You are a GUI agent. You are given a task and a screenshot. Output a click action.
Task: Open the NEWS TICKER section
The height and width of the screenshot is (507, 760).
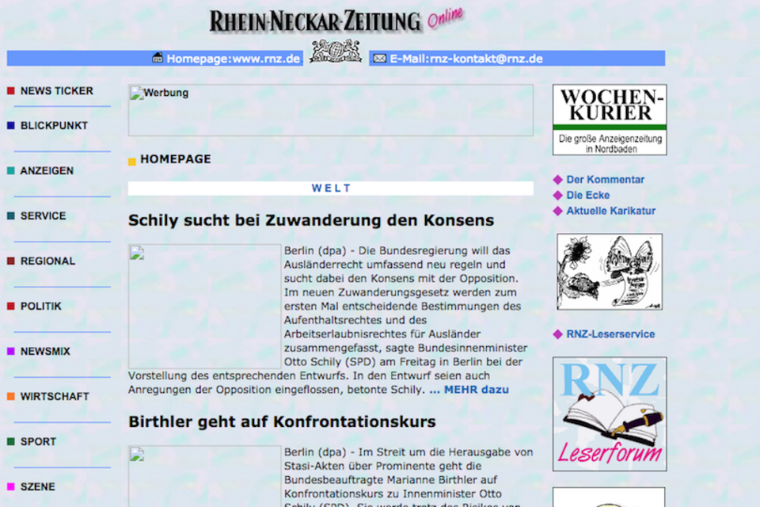pos(57,91)
